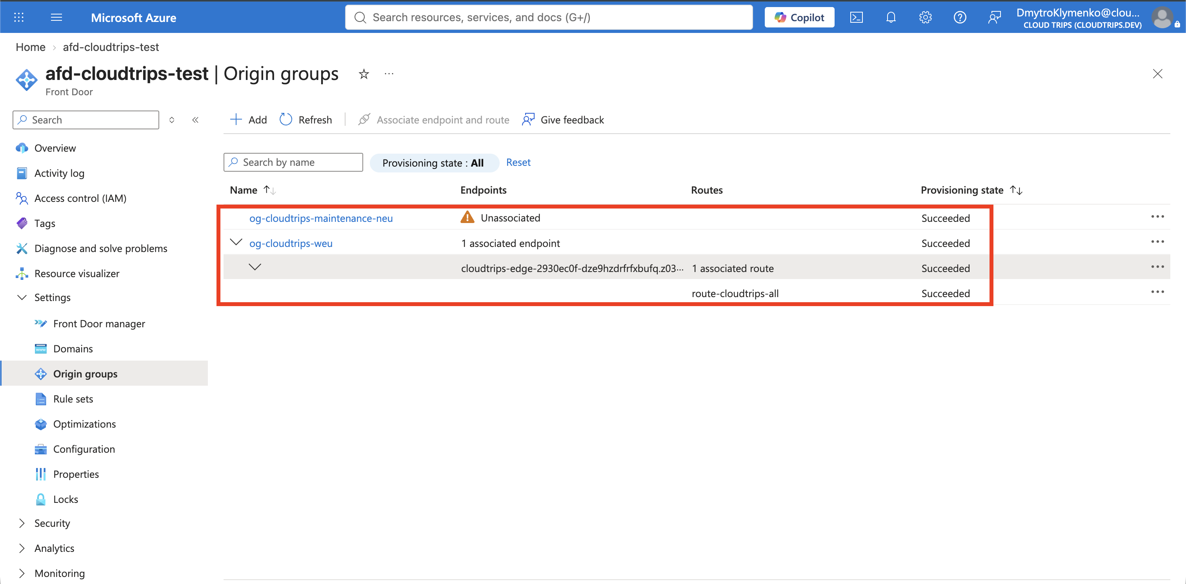Open ellipsis menu for og-cloudtrips-weu row
The width and height of the screenshot is (1186, 584).
click(1157, 241)
